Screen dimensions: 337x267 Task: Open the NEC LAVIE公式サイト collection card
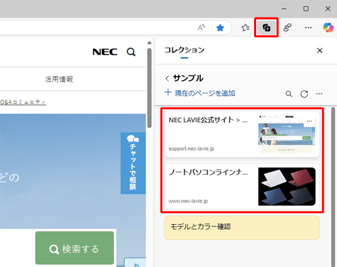coord(242,135)
